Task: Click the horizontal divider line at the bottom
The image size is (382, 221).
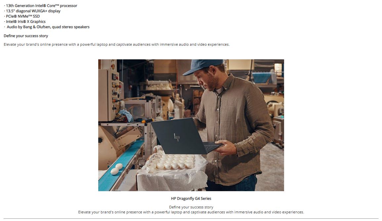Action: pyautogui.click(x=191, y=219)
